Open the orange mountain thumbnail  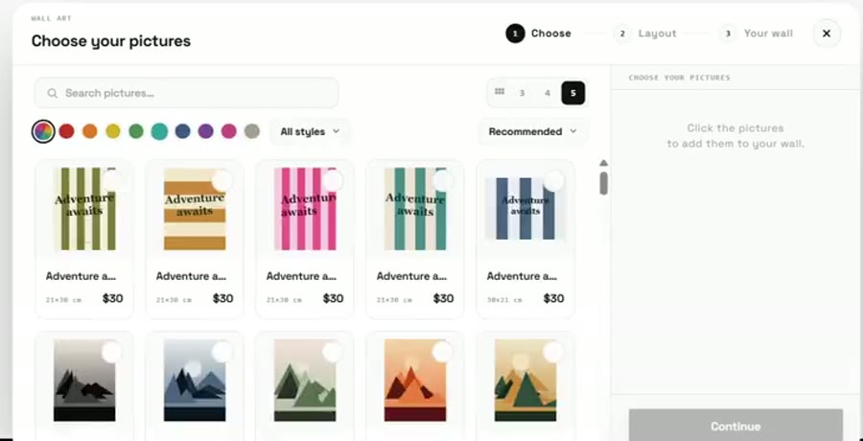[x=415, y=380]
